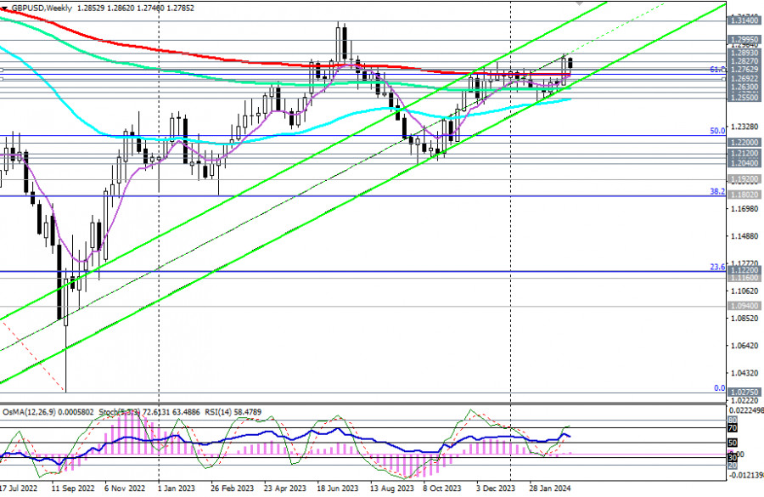Click the OsMA(12,26,9) indicator label
The height and width of the screenshot is (497, 764).
coord(48,412)
